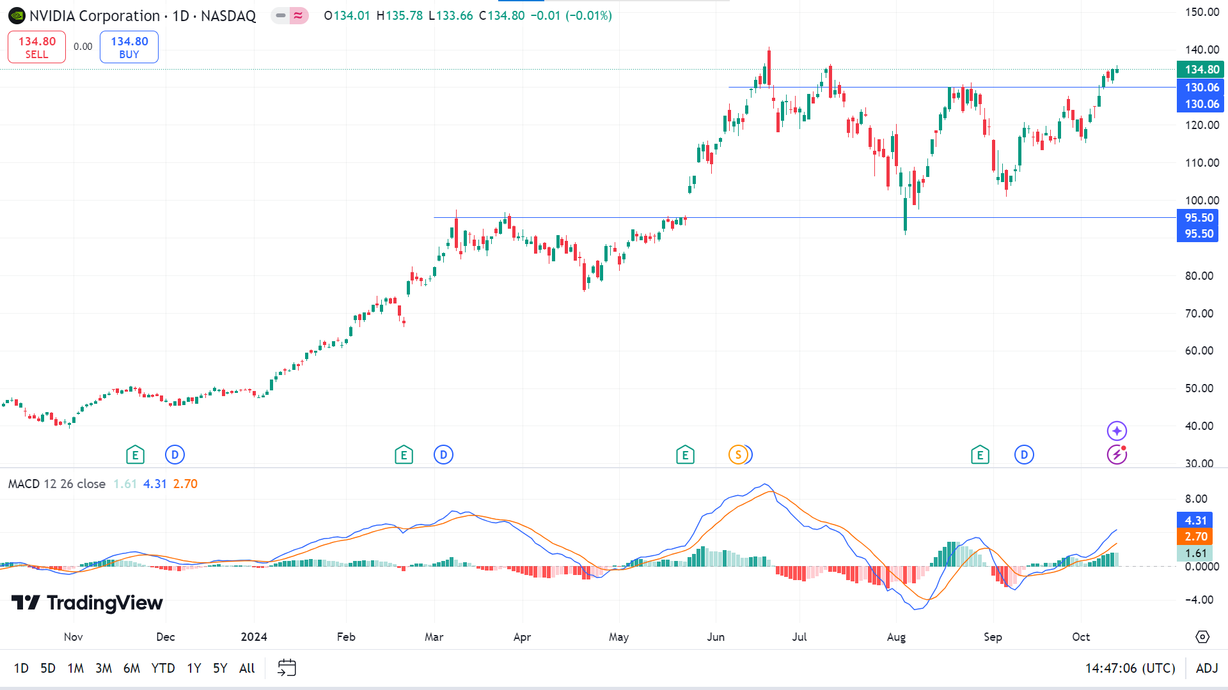
Task: Click the MACD legend value 4.31
Action: 155,484
